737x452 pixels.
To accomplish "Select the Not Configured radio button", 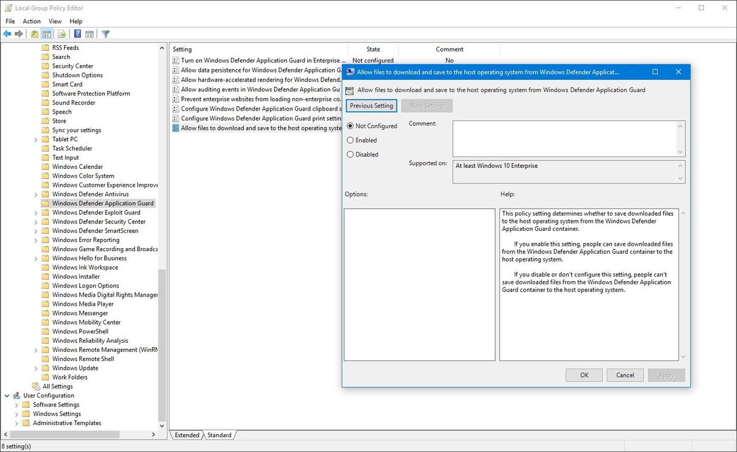I will (x=350, y=125).
